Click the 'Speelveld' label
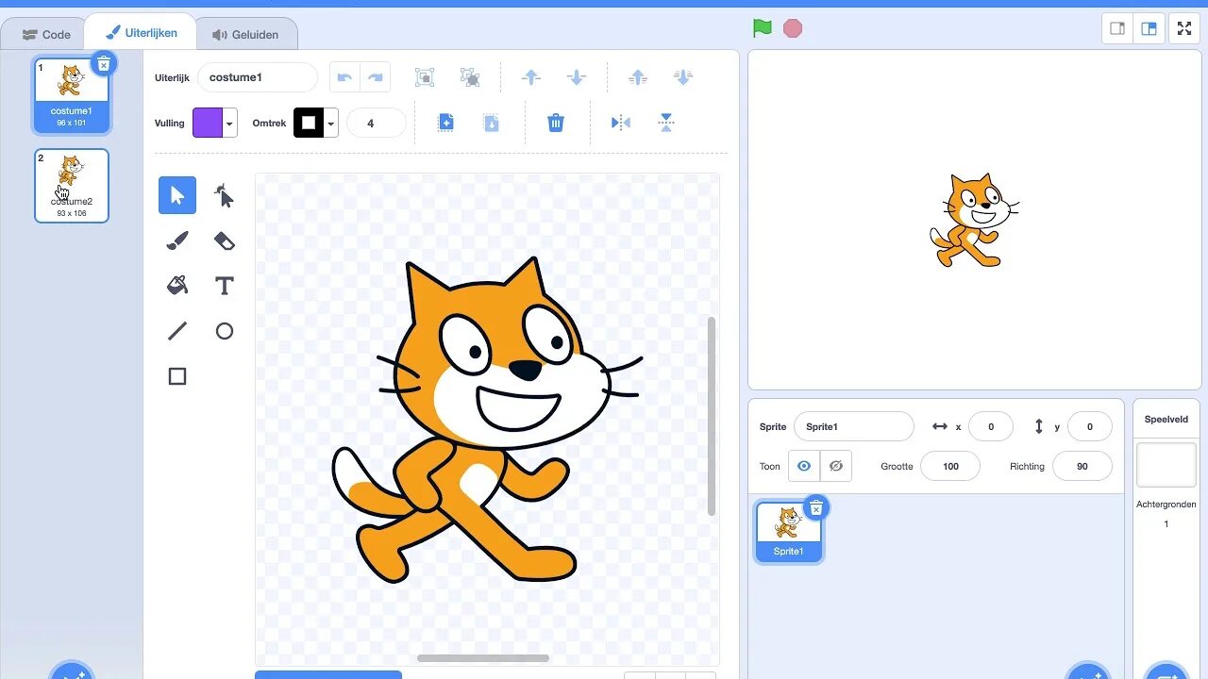Screen dimensions: 1208x679 click(1166, 419)
